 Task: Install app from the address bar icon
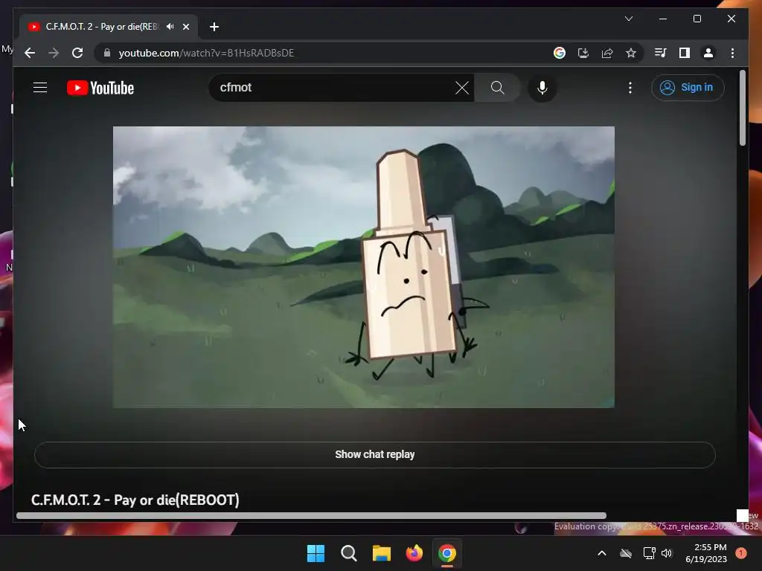[x=583, y=53]
